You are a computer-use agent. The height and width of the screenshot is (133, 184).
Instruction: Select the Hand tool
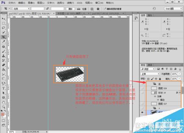pos(3,102)
